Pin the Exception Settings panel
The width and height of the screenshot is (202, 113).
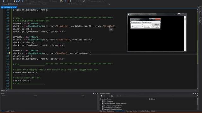click(x=195, y=94)
